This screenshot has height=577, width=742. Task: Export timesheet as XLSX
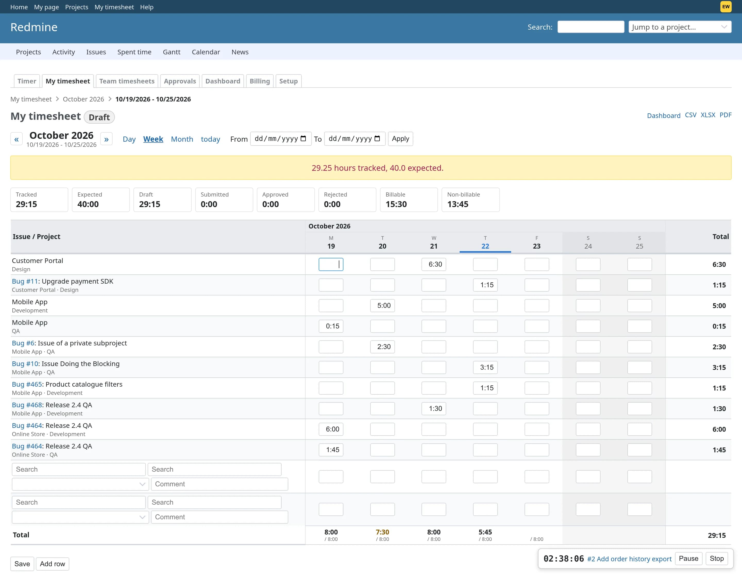point(708,115)
